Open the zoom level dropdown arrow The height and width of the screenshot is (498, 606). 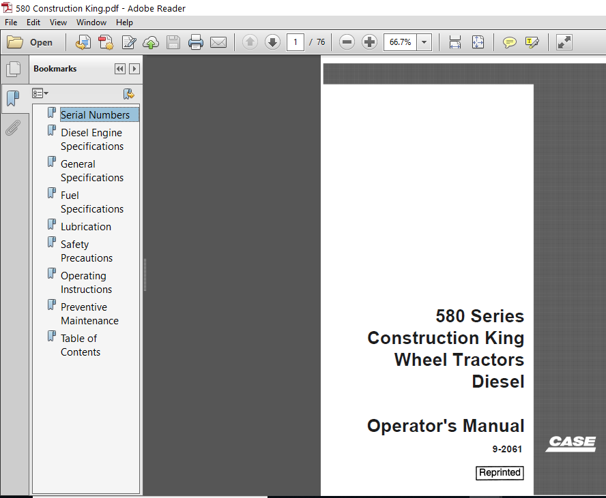(424, 42)
